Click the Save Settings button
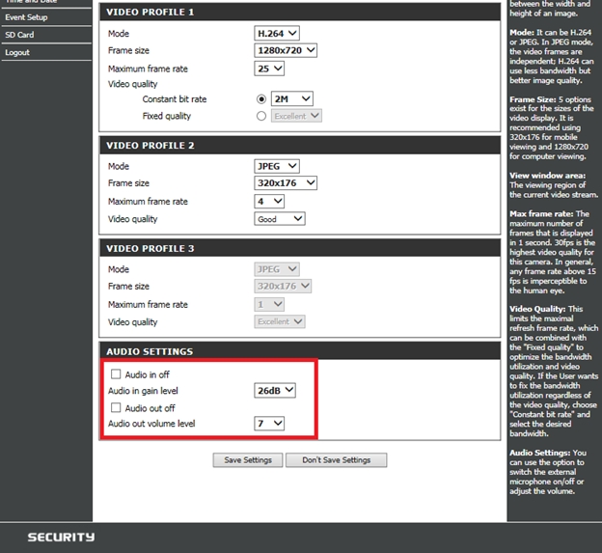The image size is (602, 553). (248, 460)
